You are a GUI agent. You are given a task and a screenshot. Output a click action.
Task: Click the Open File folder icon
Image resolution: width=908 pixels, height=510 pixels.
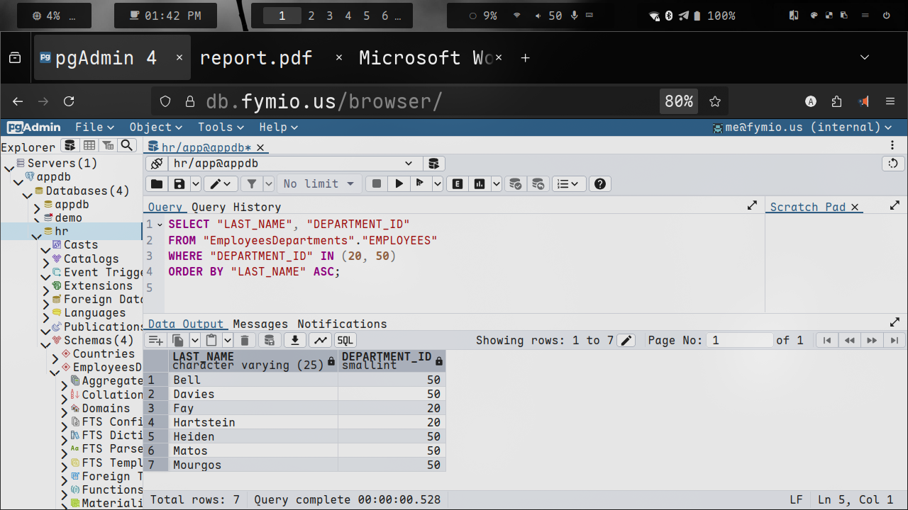point(157,184)
